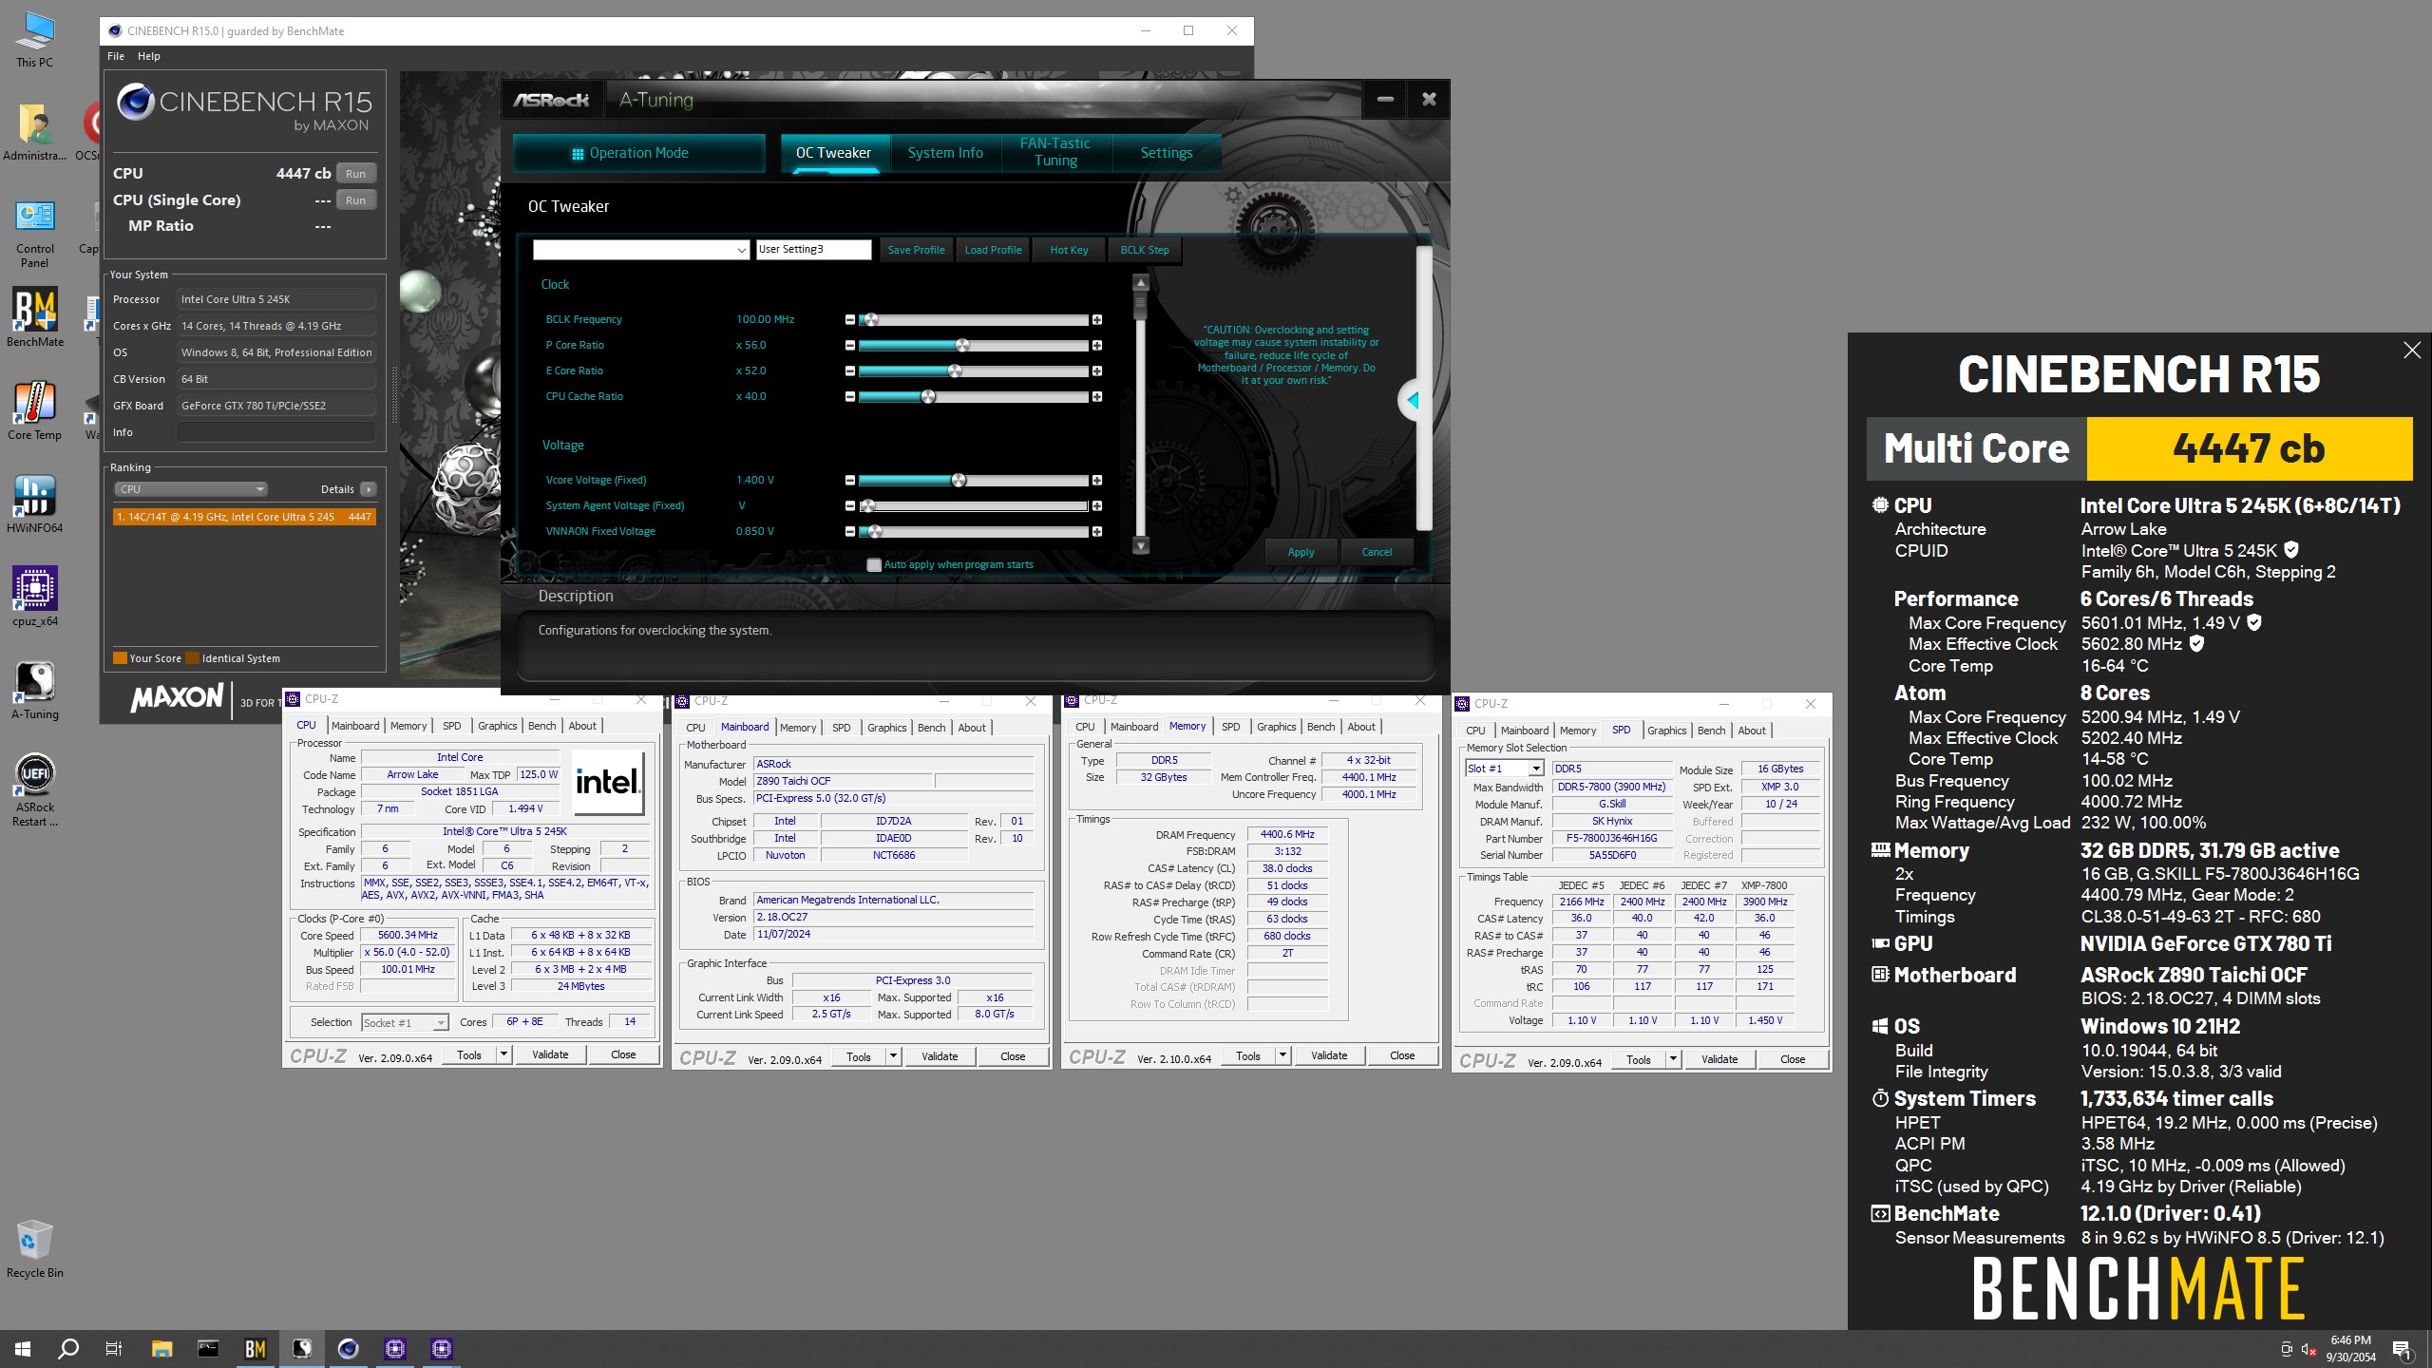Open ASRock Restart to UEFI shortcut
Image resolution: width=2432 pixels, height=1368 pixels.
pos(35,790)
